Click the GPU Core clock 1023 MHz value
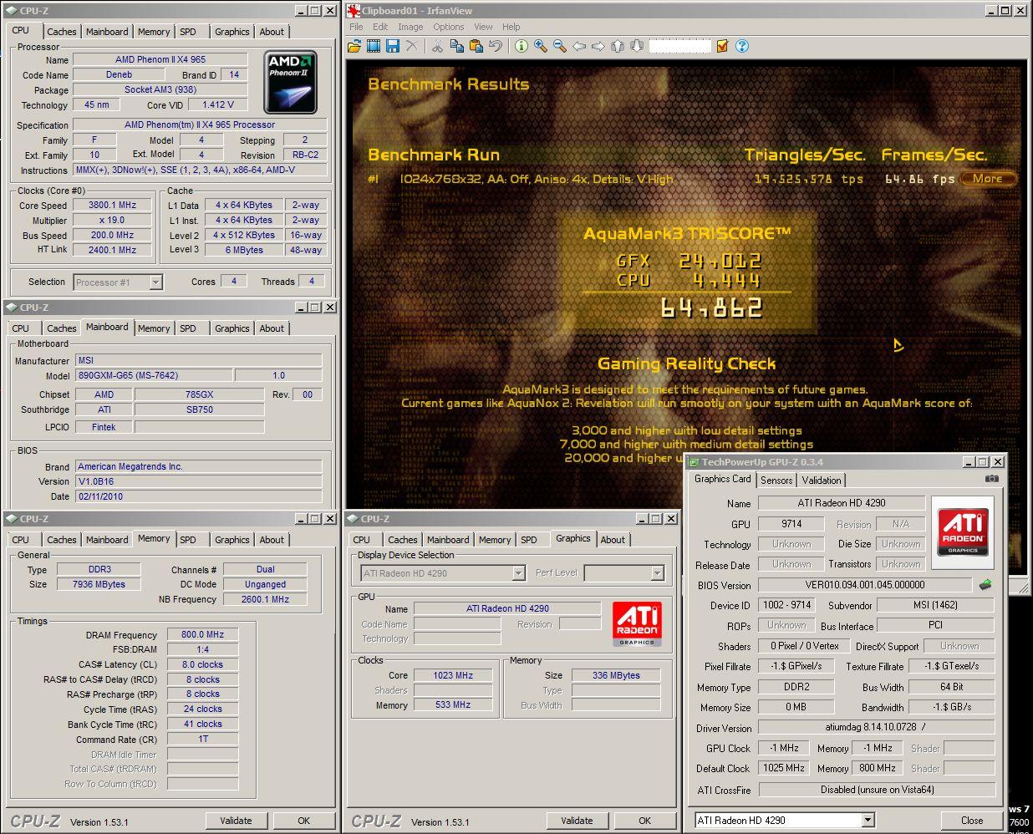 tap(452, 675)
